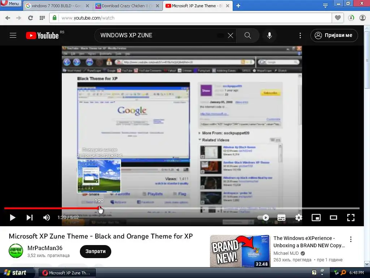Image resolution: width=370 pixels, height=278 pixels.
Task: Run the YouTube search with magnifier button
Action: tap(248, 35)
